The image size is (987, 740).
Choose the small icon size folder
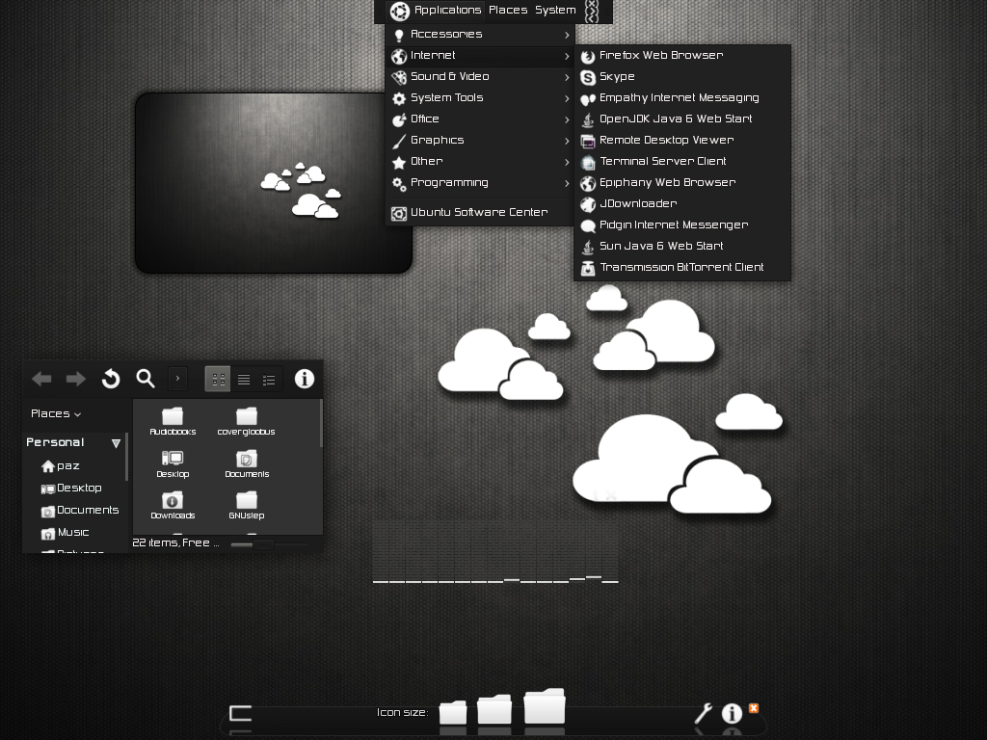[453, 712]
